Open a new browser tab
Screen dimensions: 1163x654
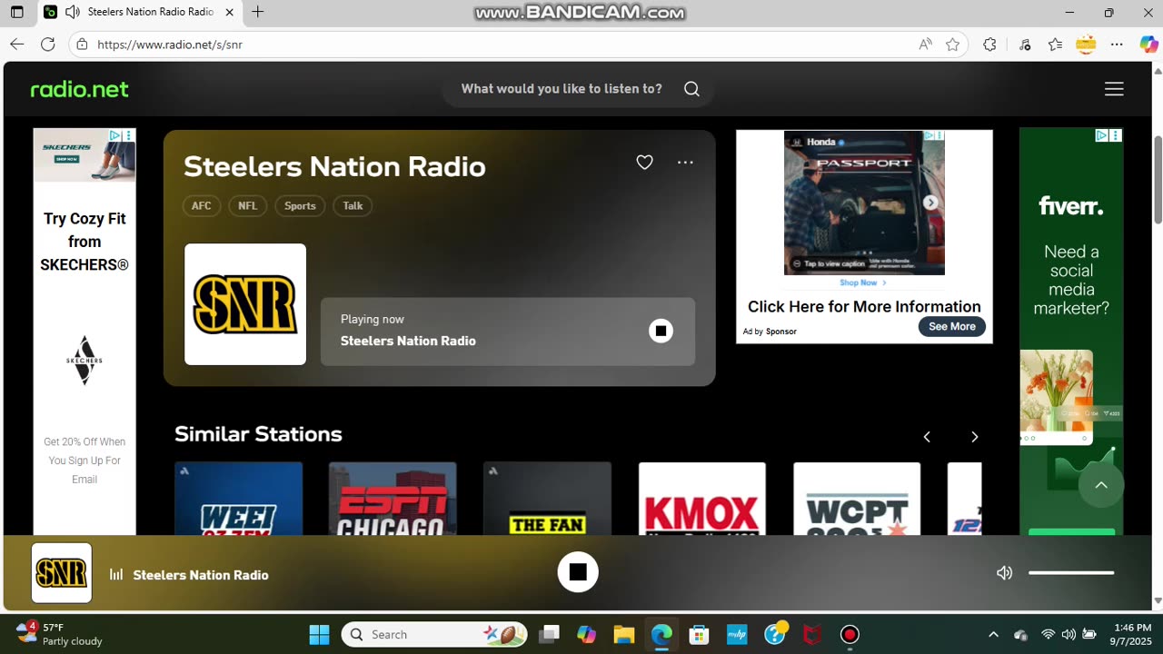pyautogui.click(x=258, y=13)
